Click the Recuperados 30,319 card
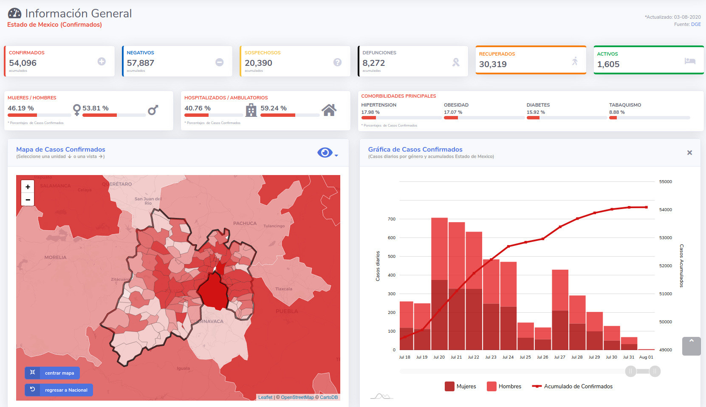Viewport: 706px width, 407px height. click(x=531, y=60)
